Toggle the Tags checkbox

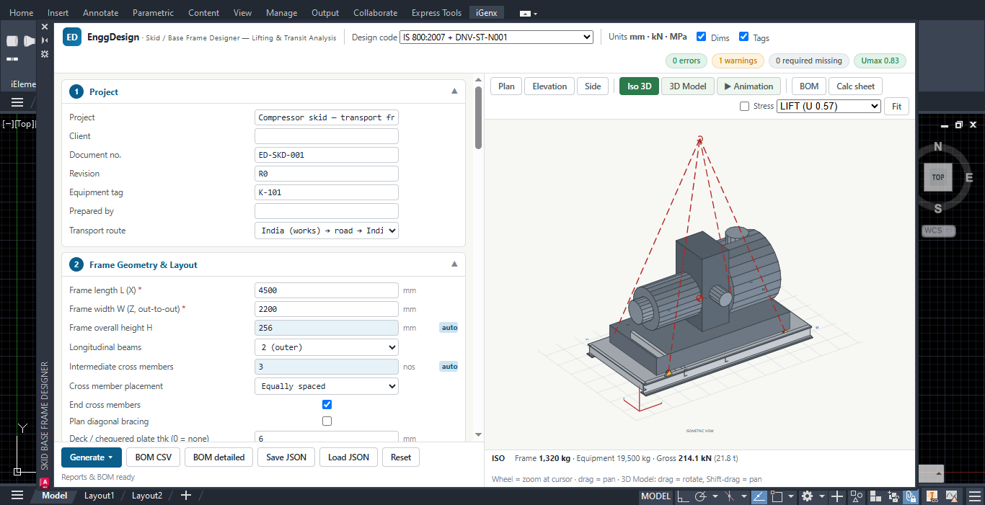click(743, 37)
